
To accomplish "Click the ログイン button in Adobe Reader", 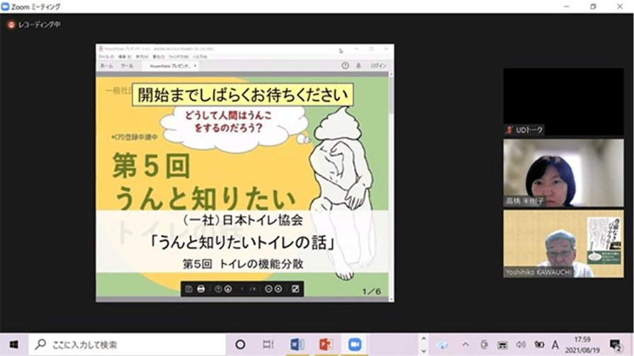I will (378, 65).
